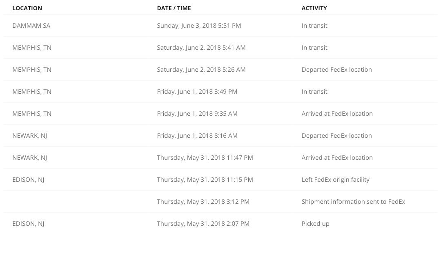
Task: Click Departed FedEx location for Memphis
Action: point(336,70)
